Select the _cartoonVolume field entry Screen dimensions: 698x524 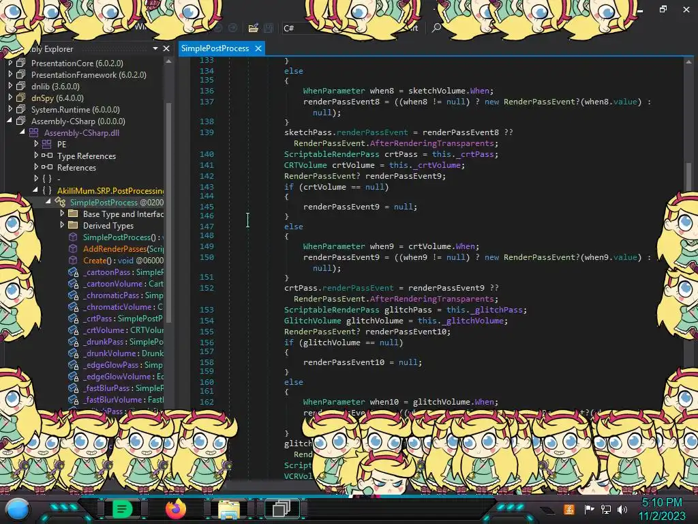(123, 283)
